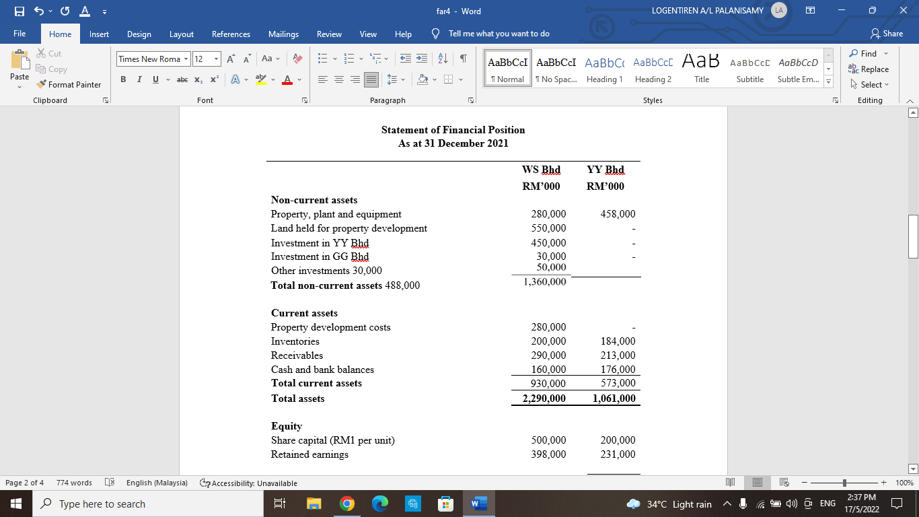Open the File tab
The height and width of the screenshot is (517, 919).
click(20, 34)
